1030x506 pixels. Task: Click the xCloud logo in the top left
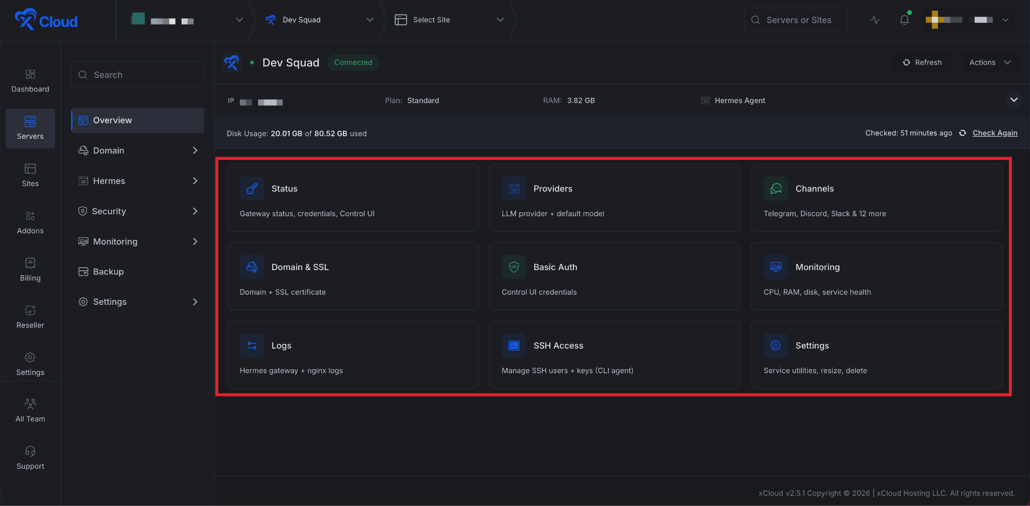click(46, 20)
